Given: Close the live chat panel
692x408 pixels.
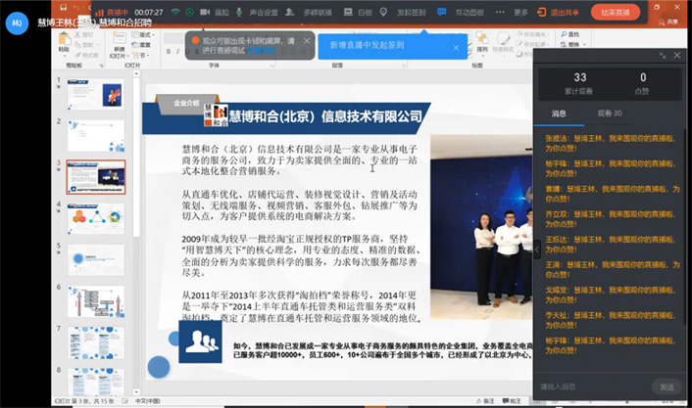Looking at the screenshot, I should tap(677, 55).
